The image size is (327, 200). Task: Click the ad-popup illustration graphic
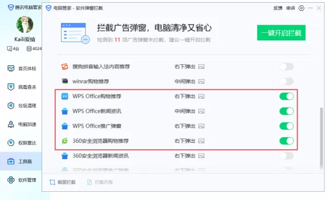75,33
